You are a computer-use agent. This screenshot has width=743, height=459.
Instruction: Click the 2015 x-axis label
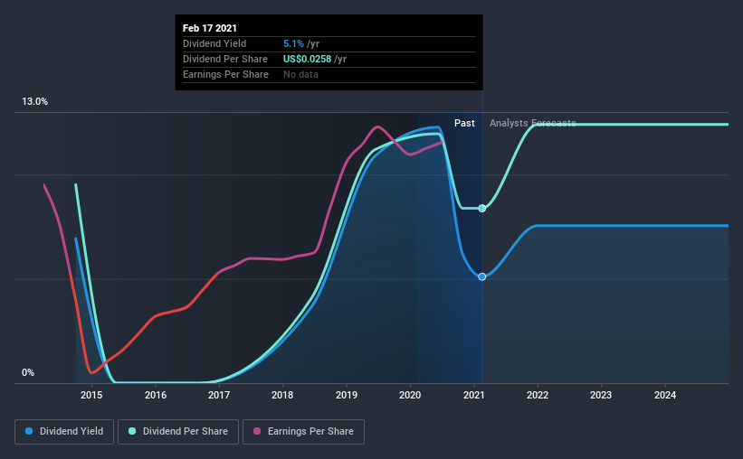[91, 395]
